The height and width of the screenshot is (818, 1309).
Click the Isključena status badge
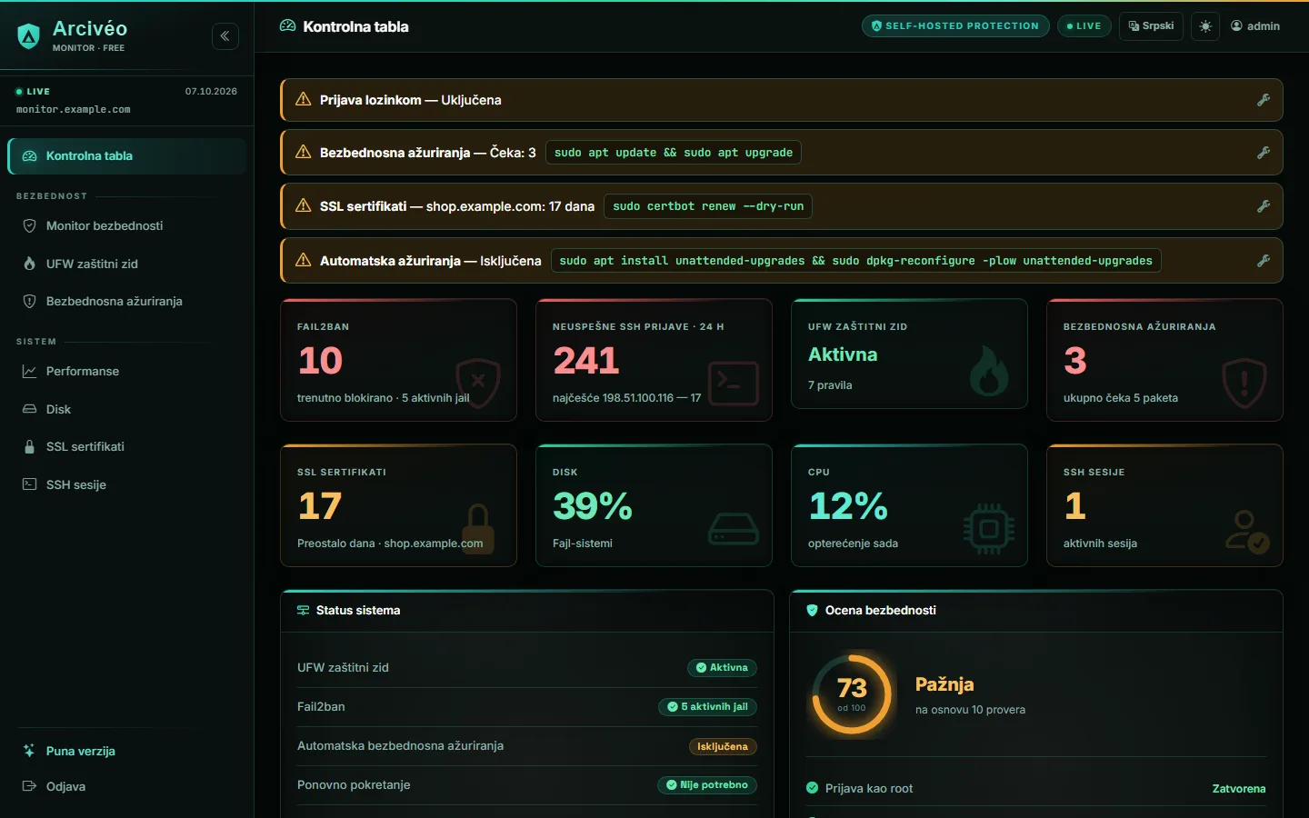tap(723, 747)
